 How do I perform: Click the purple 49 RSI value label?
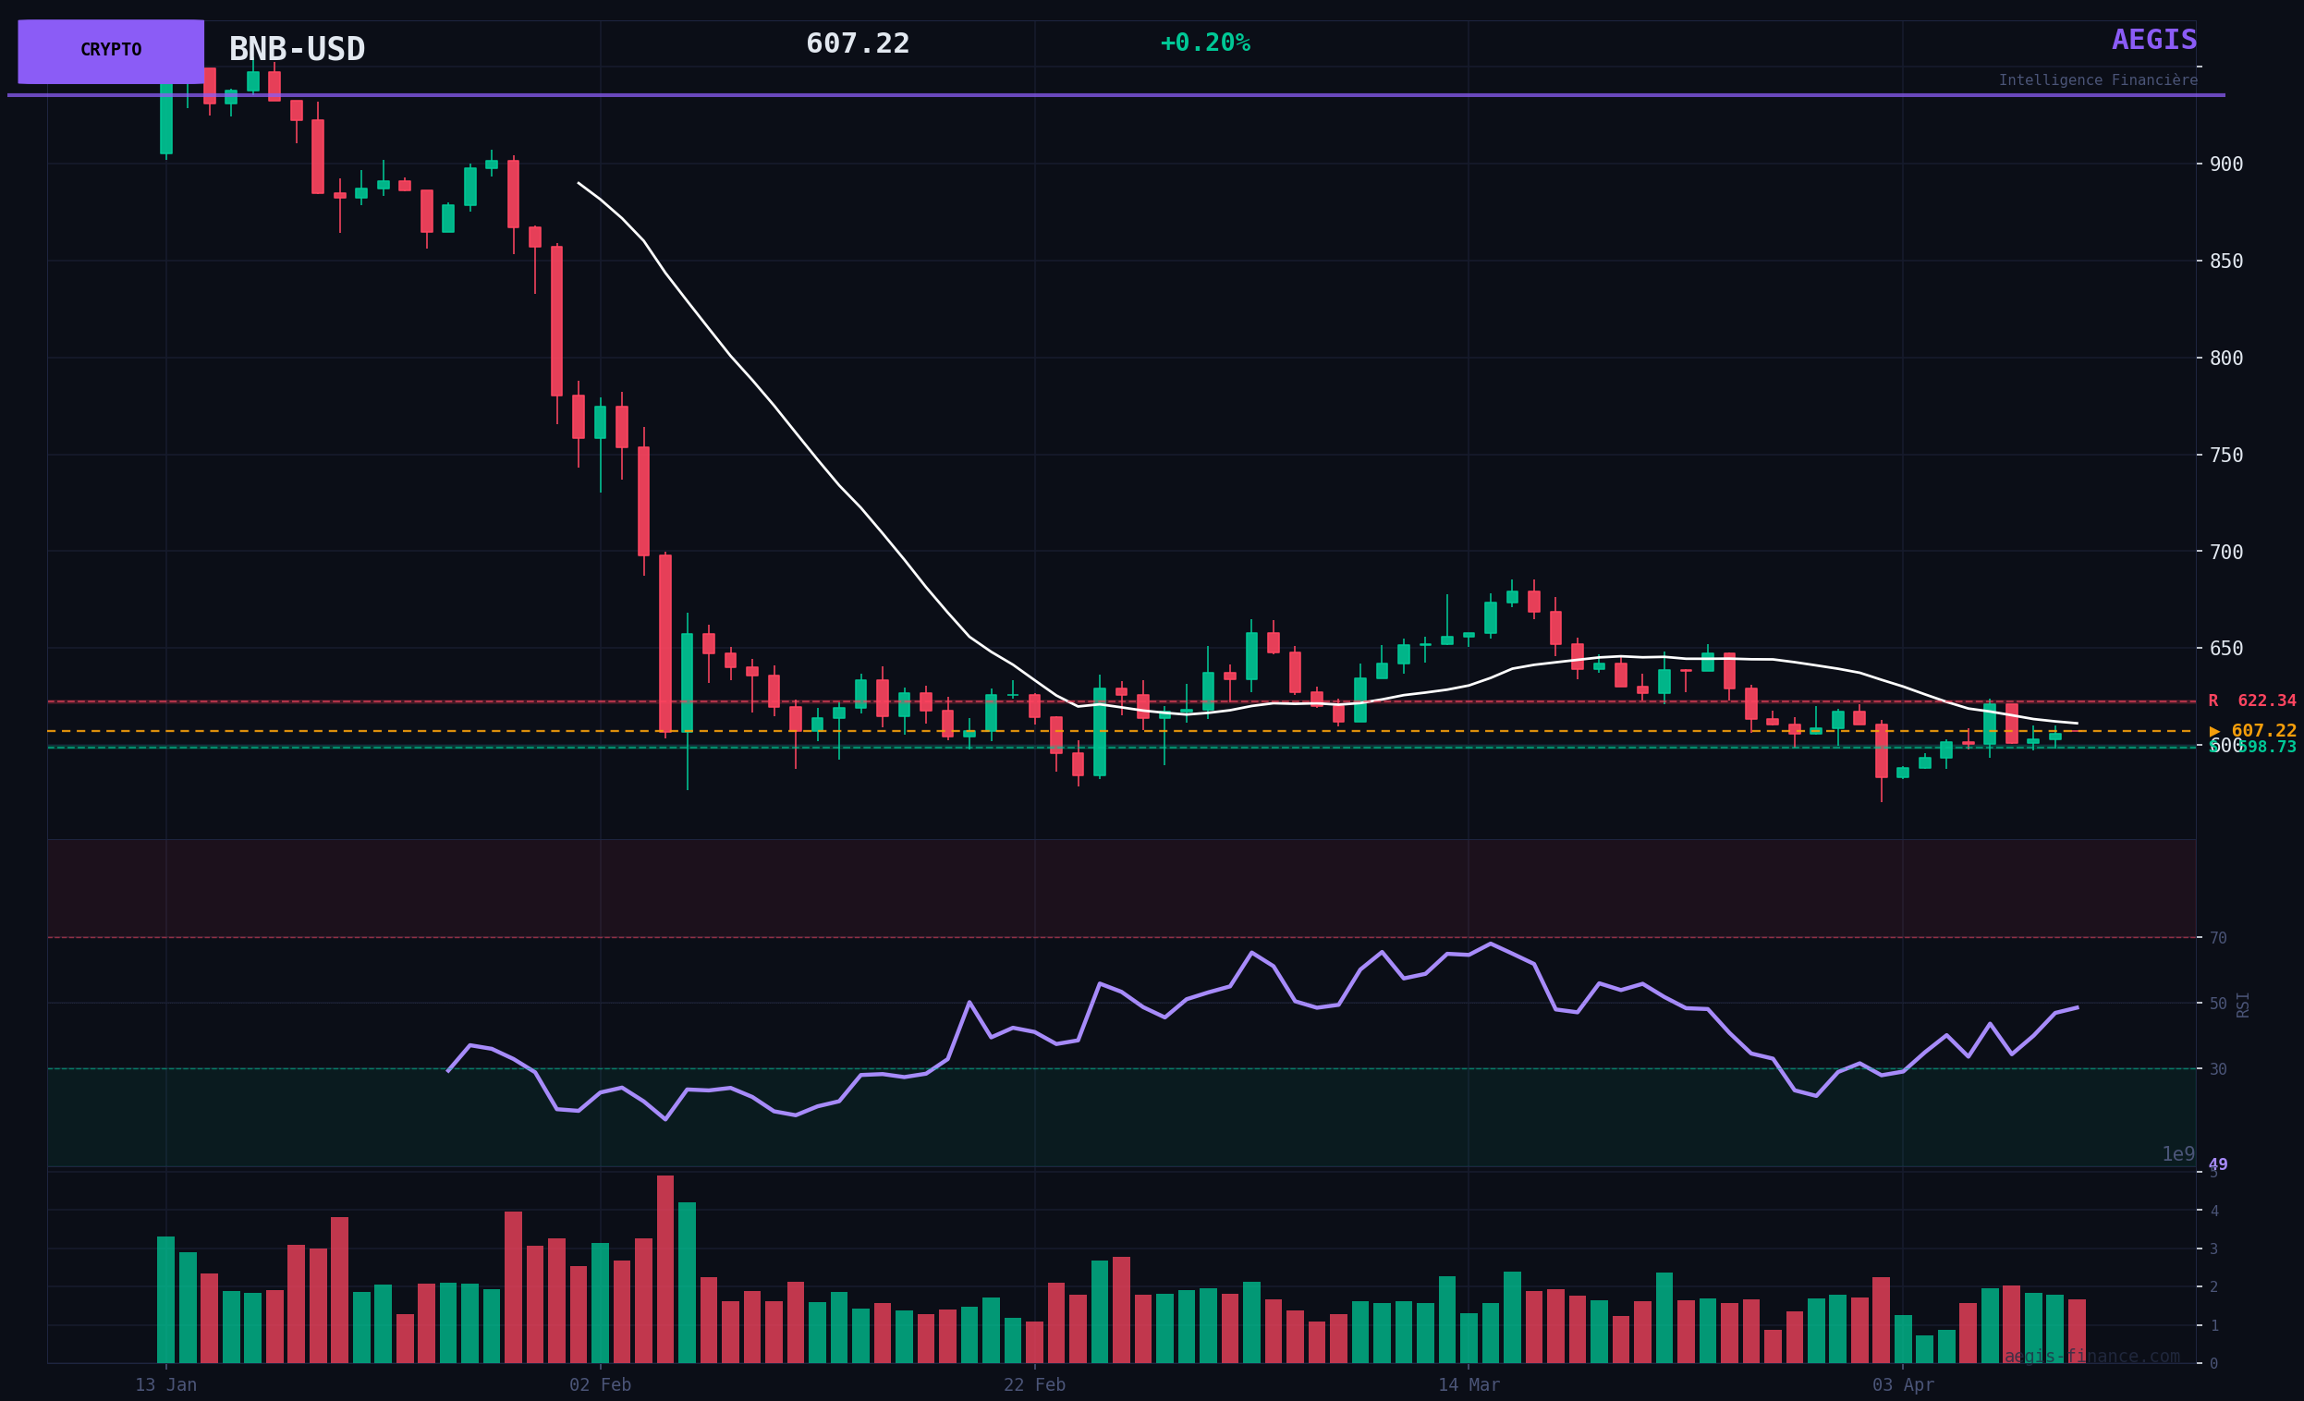(2217, 1164)
